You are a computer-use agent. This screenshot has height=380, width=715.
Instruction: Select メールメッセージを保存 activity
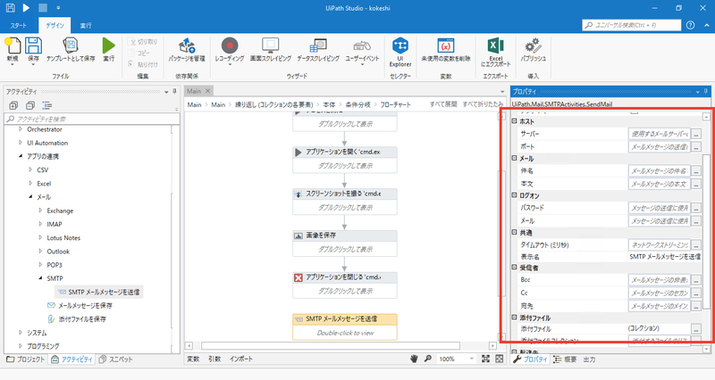coord(80,305)
